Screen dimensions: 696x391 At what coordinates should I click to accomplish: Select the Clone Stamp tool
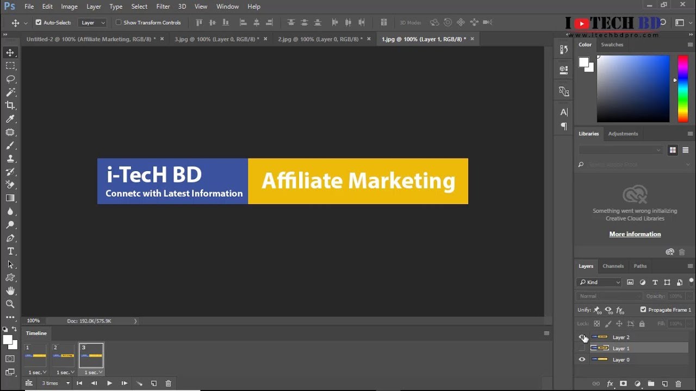(x=10, y=159)
